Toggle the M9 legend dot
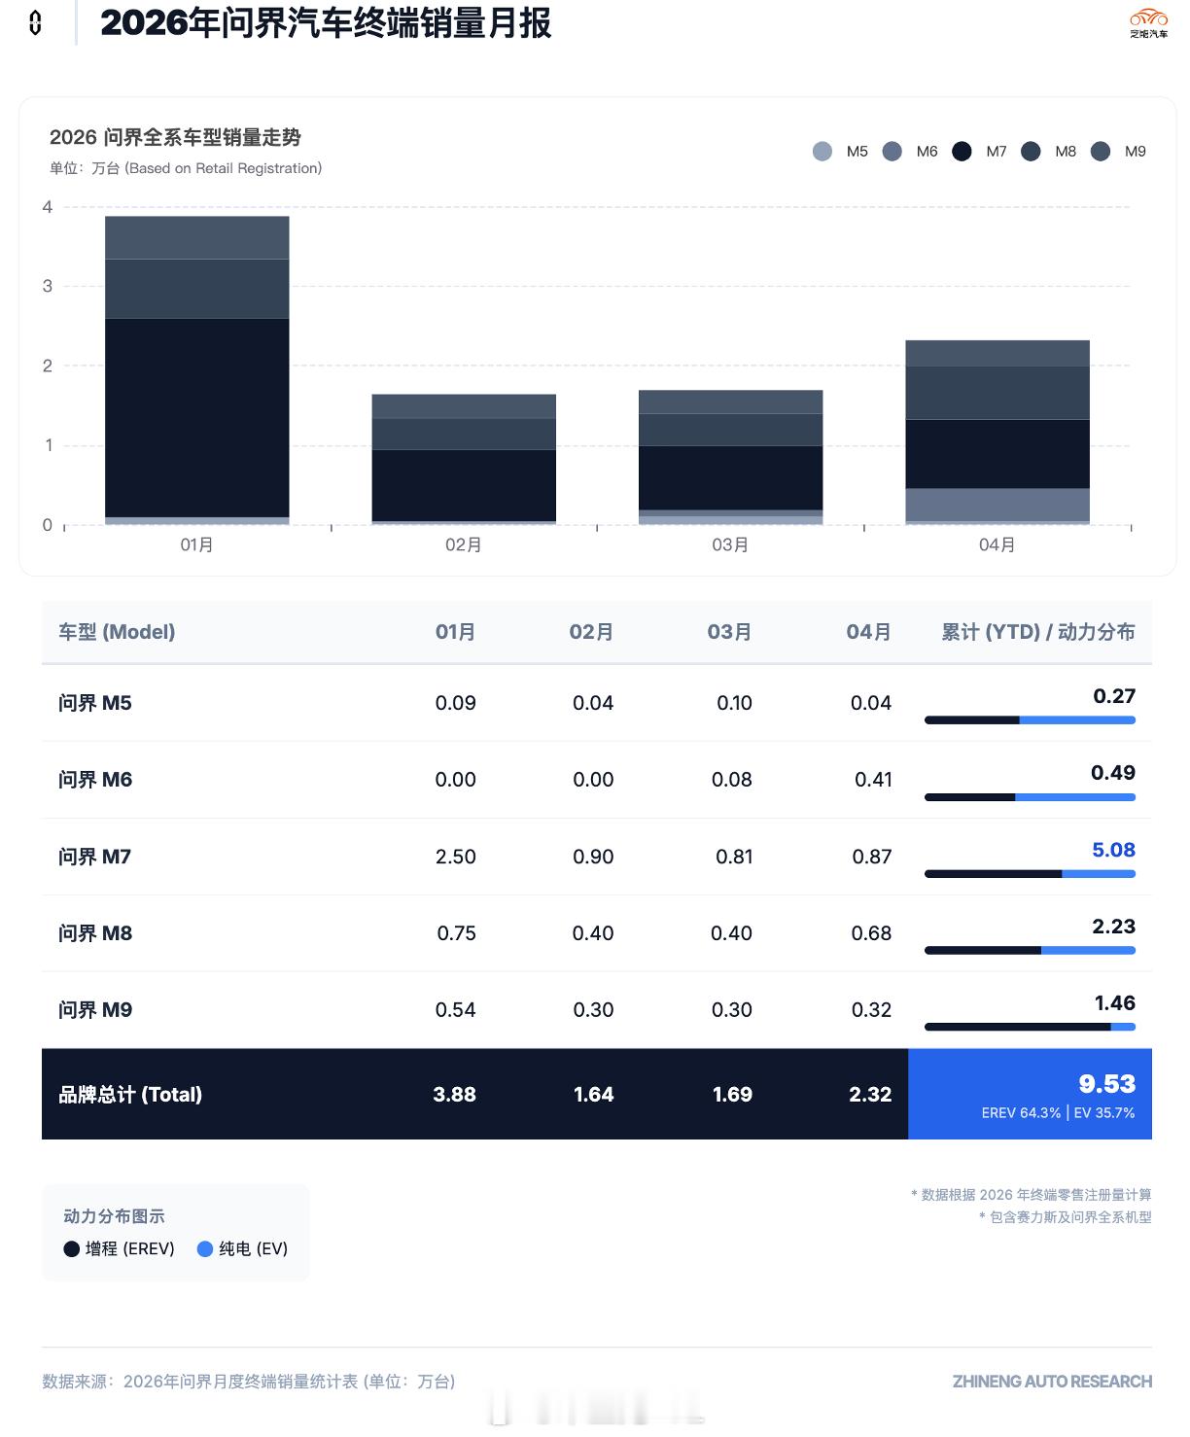 1101,152
